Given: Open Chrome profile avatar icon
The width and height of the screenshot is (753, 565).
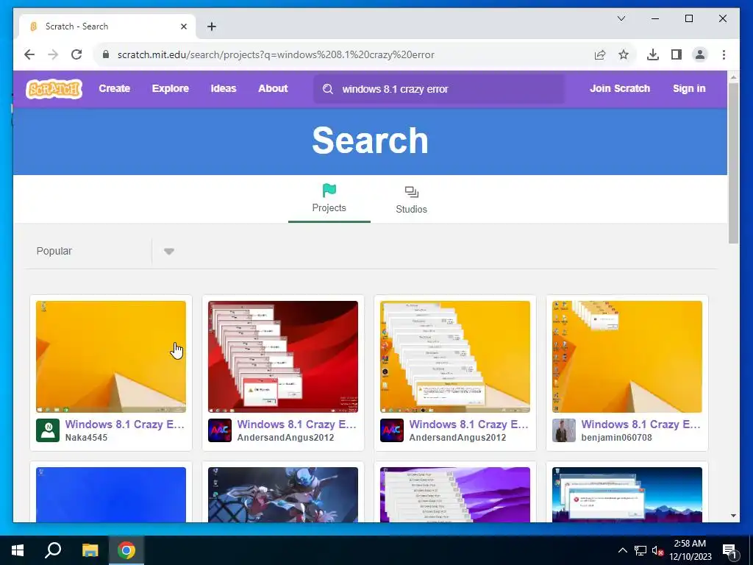Looking at the screenshot, I should click(700, 54).
